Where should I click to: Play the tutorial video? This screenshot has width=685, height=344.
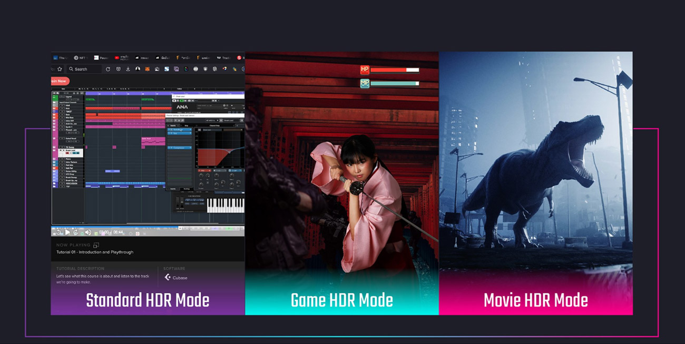[67, 232]
